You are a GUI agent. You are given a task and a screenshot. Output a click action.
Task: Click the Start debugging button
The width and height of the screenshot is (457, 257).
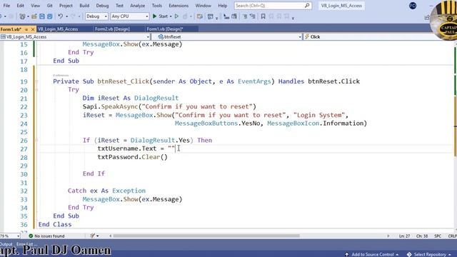tap(160, 16)
